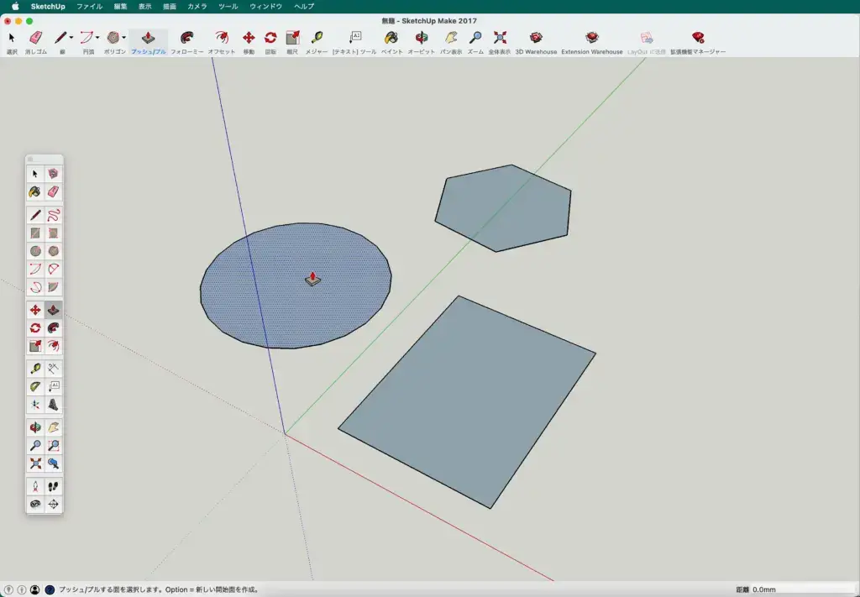The image size is (860, 597).
Task: Activate Walk footprints tool in floating palette
Action: [53, 486]
